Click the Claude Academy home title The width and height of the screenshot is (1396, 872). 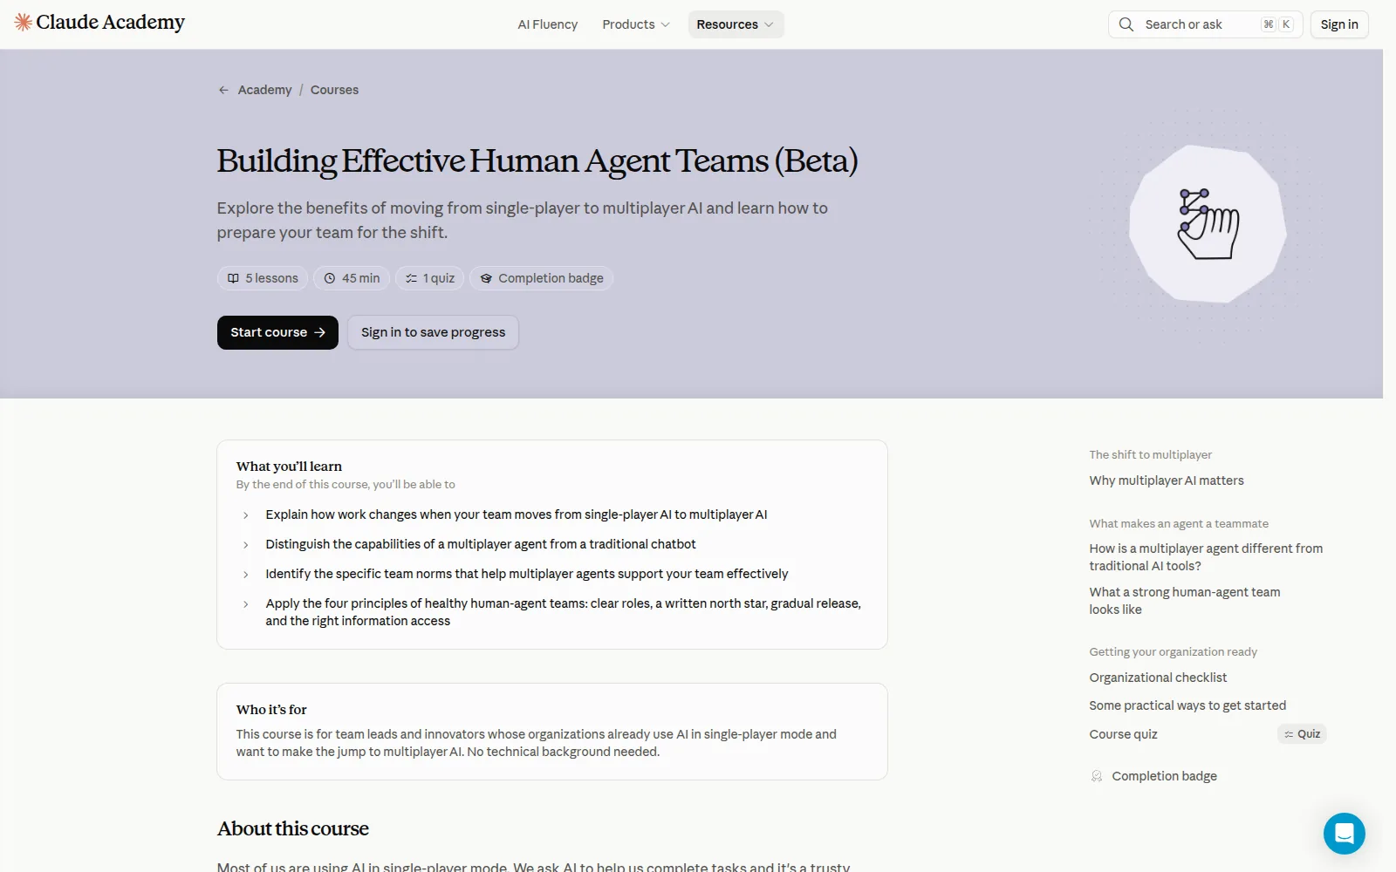click(110, 23)
